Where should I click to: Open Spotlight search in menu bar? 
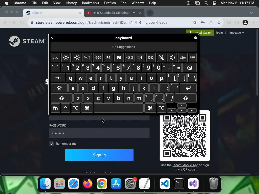[x=206, y=3]
